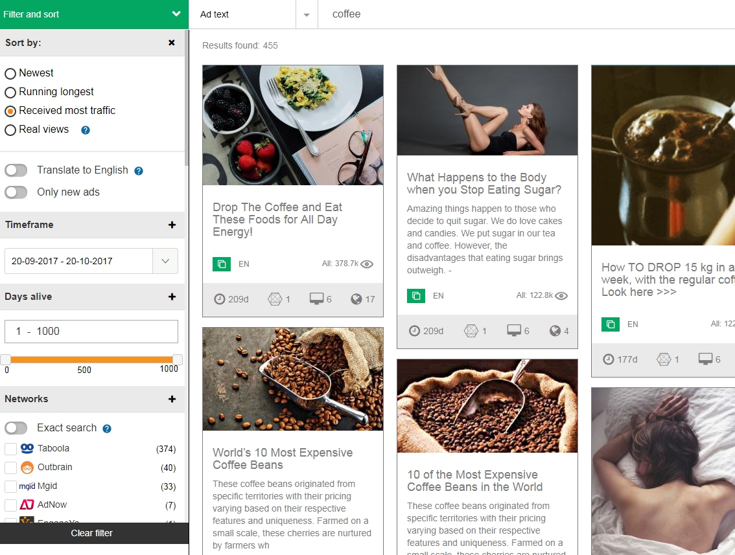Image resolution: width=735 pixels, height=555 pixels.
Task: Click the left handle of Days alive slider
Action: pos(6,359)
